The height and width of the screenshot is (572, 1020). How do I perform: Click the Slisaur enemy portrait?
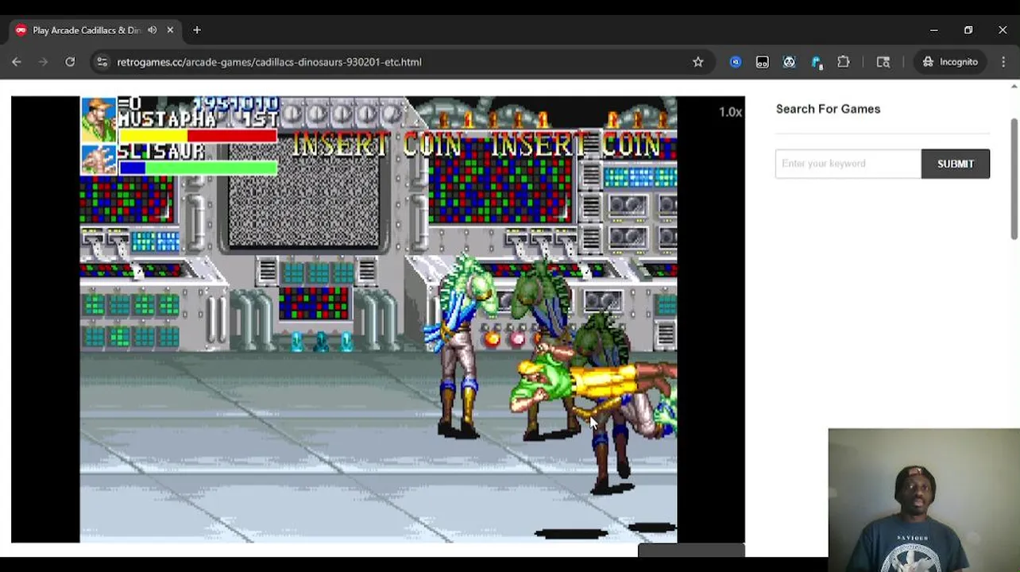[99, 160]
